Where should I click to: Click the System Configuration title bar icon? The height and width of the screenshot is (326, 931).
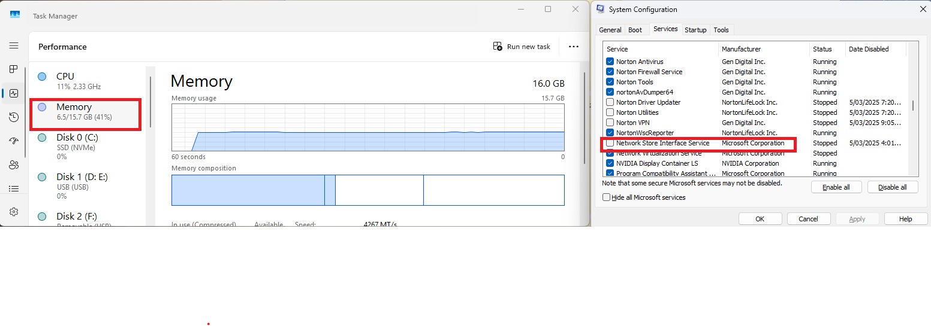[600, 9]
